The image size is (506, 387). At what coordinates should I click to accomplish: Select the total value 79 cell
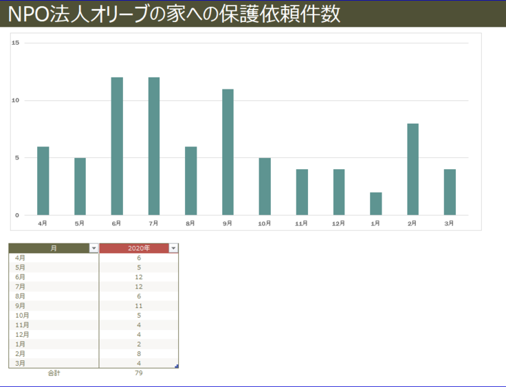pos(139,373)
